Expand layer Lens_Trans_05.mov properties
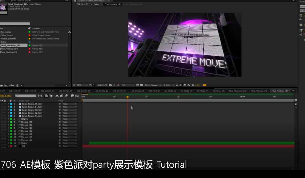The width and height of the screenshot is (305, 178). [8, 104]
